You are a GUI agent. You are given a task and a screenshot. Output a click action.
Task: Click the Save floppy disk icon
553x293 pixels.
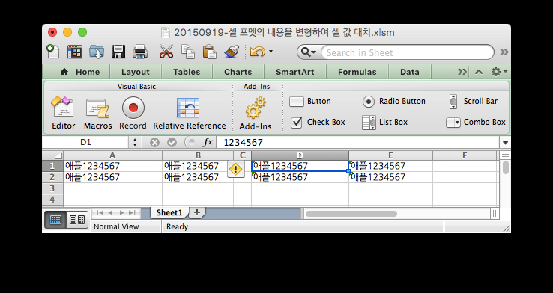point(118,52)
